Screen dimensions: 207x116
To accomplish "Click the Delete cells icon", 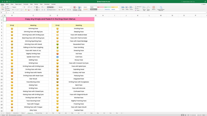I will pos(127,7).
